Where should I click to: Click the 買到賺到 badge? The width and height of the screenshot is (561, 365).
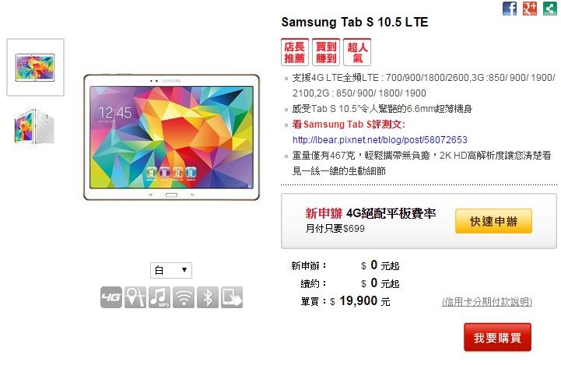[326, 52]
